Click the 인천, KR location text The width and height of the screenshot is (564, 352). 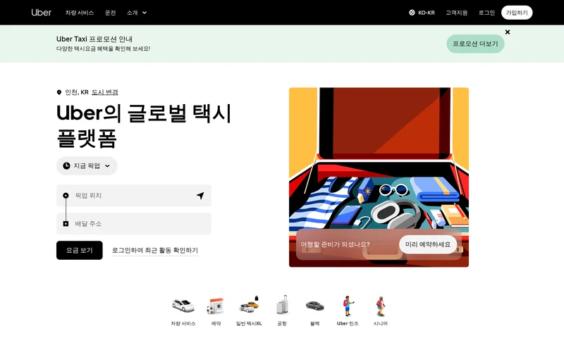[x=77, y=92]
